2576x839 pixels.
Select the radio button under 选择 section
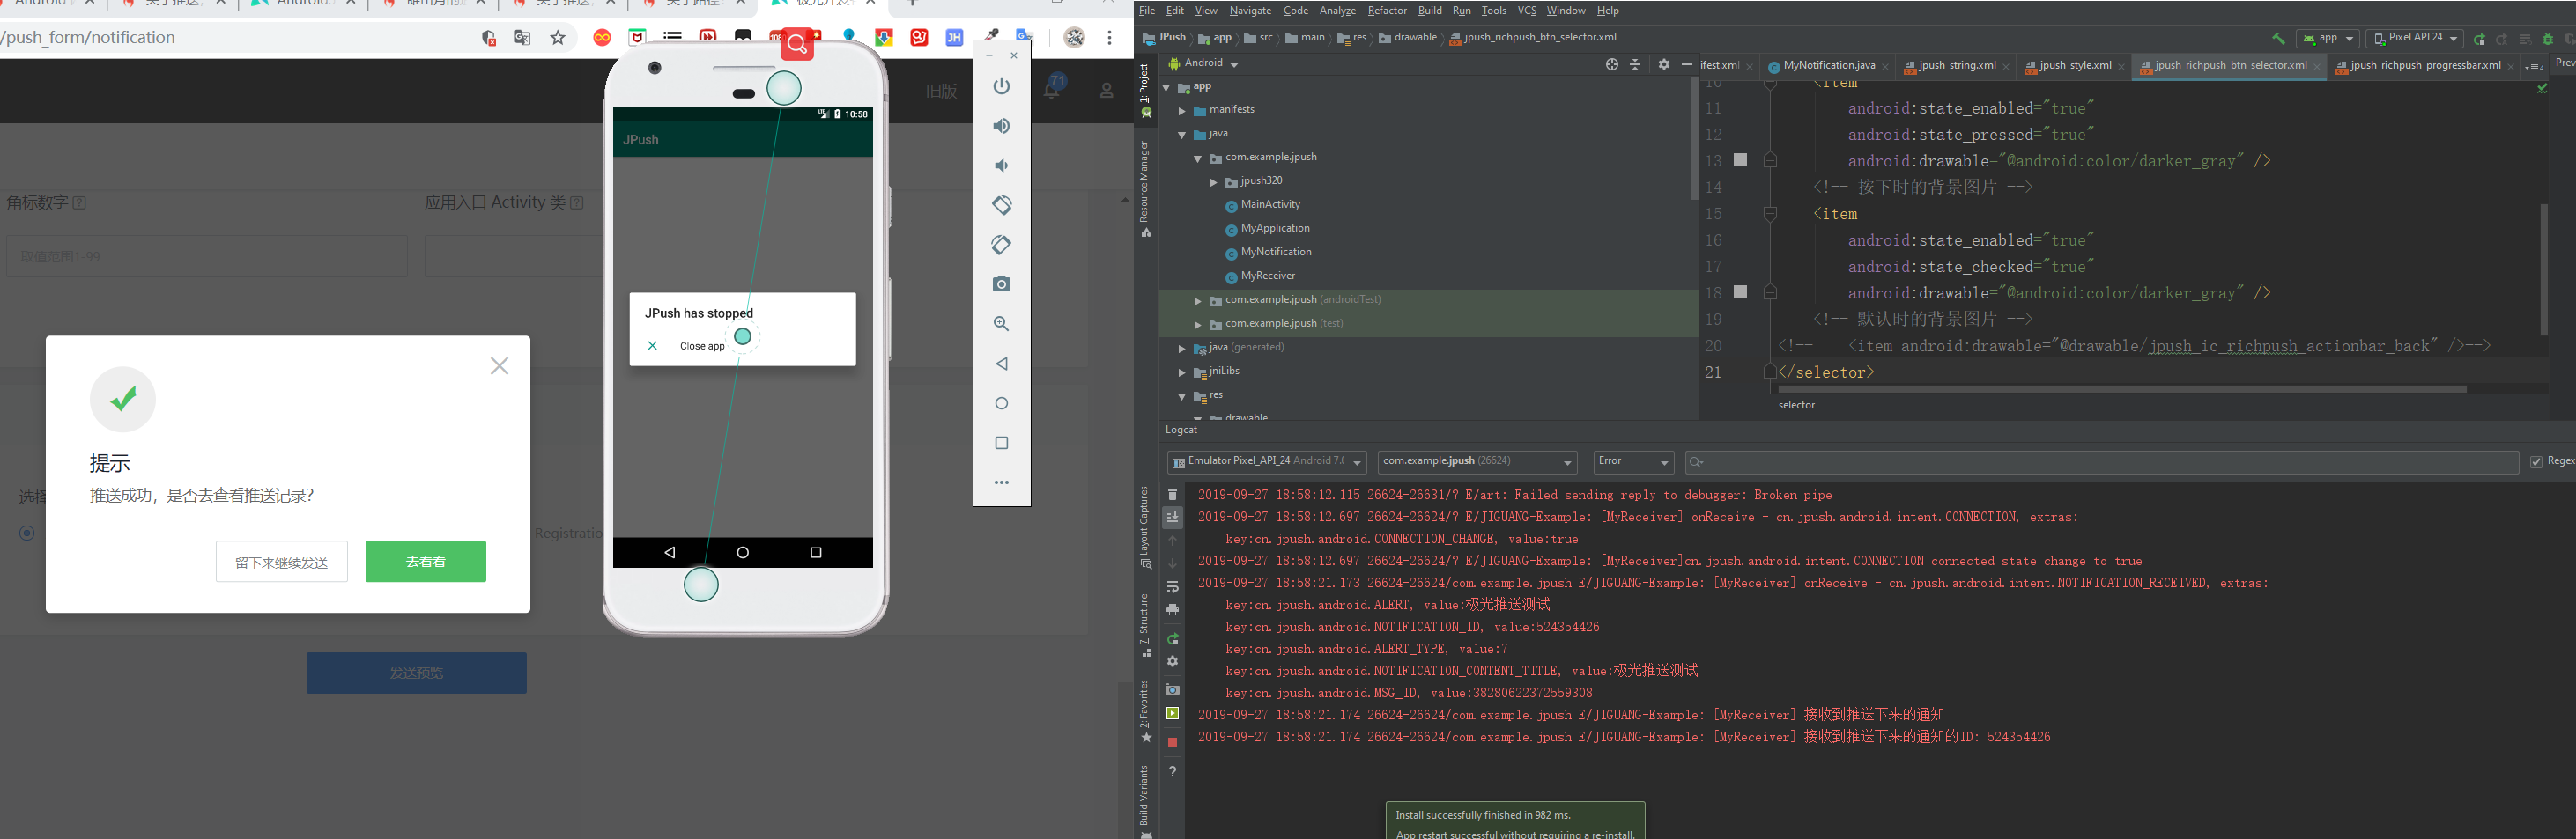pos(27,534)
